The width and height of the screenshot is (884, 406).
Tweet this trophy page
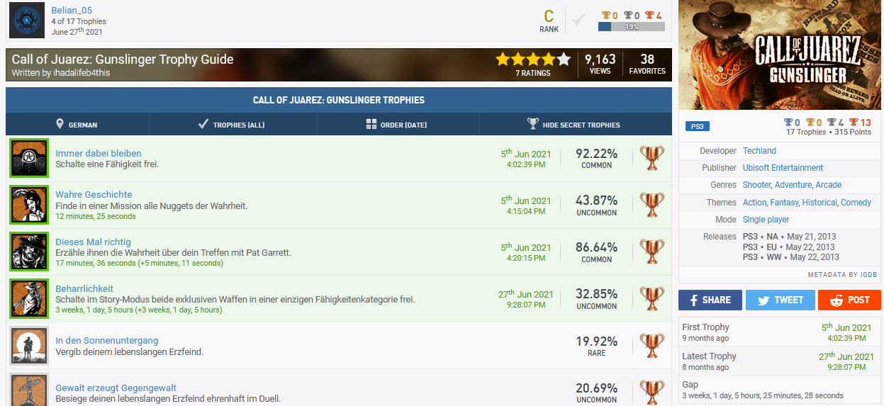tap(780, 300)
